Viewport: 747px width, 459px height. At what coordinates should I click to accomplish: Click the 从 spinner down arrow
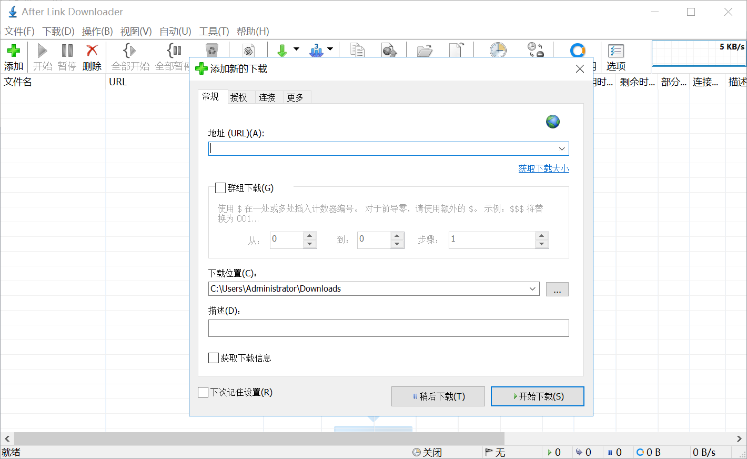tap(310, 244)
